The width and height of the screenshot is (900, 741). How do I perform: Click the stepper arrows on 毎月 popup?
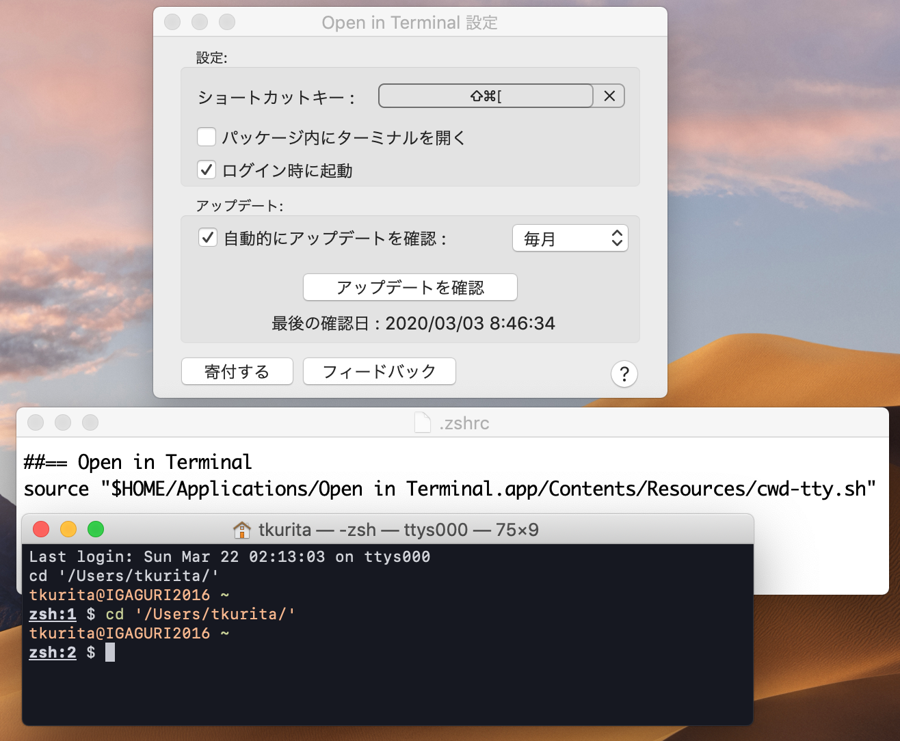[617, 239]
